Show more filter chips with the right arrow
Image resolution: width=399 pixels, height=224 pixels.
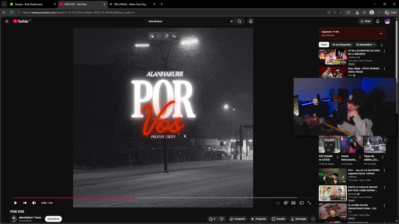(x=382, y=45)
